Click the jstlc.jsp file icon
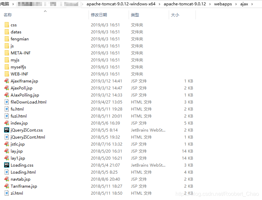Image resolution: width=262 pixels, height=200 pixels. [x=7, y=144]
